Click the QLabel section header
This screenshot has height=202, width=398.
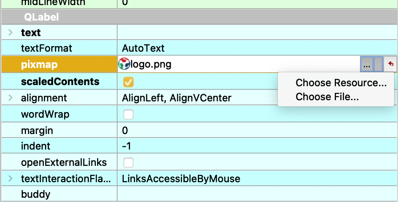[x=199, y=17]
